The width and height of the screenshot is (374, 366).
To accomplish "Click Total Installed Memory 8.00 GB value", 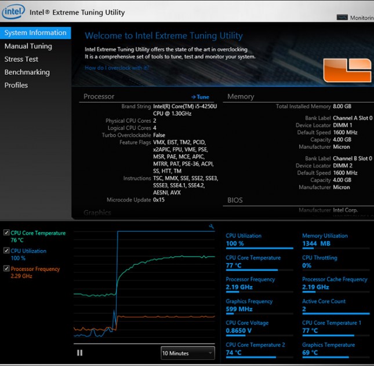I will click(342, 107).
